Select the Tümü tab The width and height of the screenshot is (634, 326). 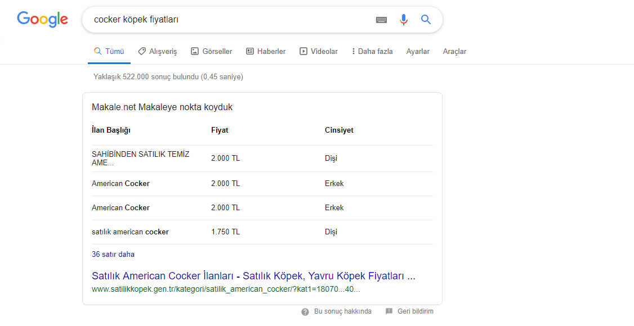pos(109,51)
